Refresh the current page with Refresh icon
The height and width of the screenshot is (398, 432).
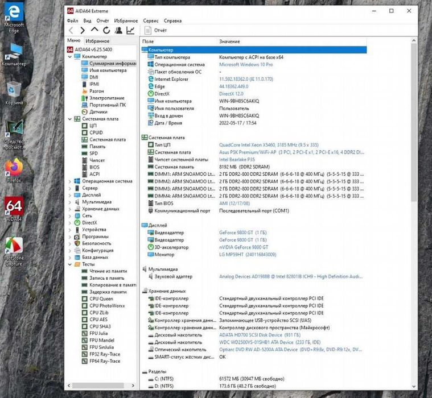click(106, 30)
